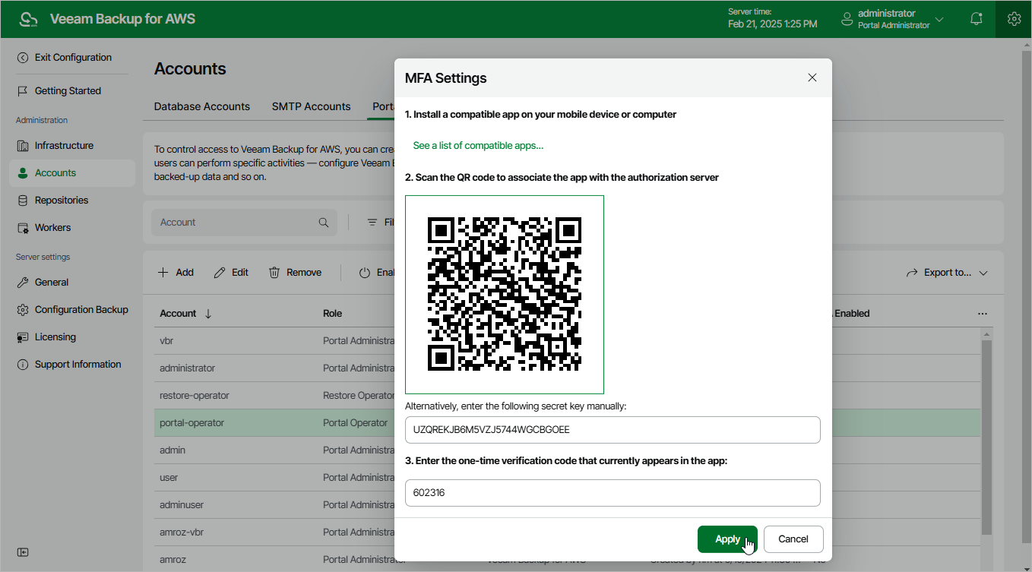1032x572 pixels.
Task: Open Support Information in the sidebar
Action: (78, 365)
